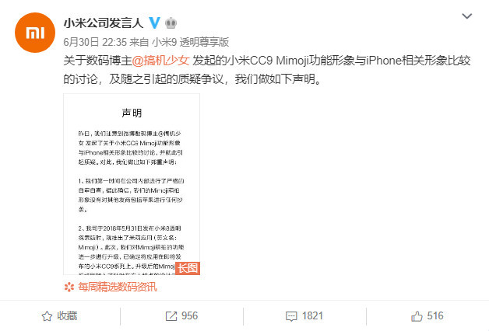Click the 小米9 透明尊享版 source link
Screen dimensions: 489x331
pyautogui.click(x=190, y=42)
